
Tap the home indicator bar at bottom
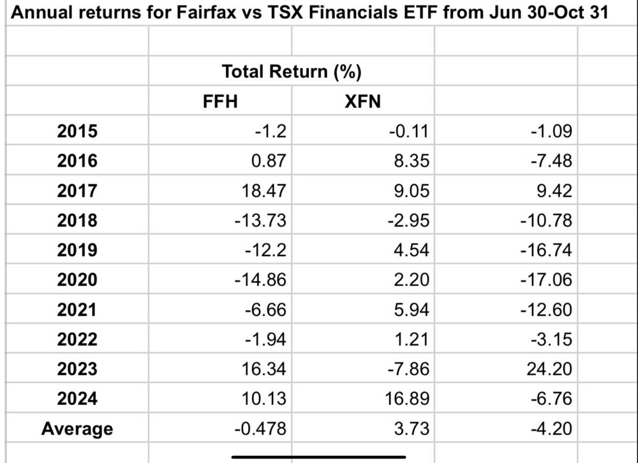click(x=318, y=457)
